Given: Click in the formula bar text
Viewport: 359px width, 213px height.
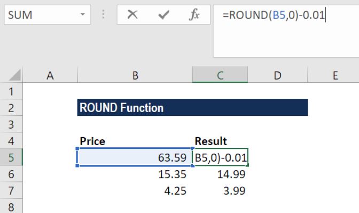Looking at the screenshot, I should tap(274, 15).
